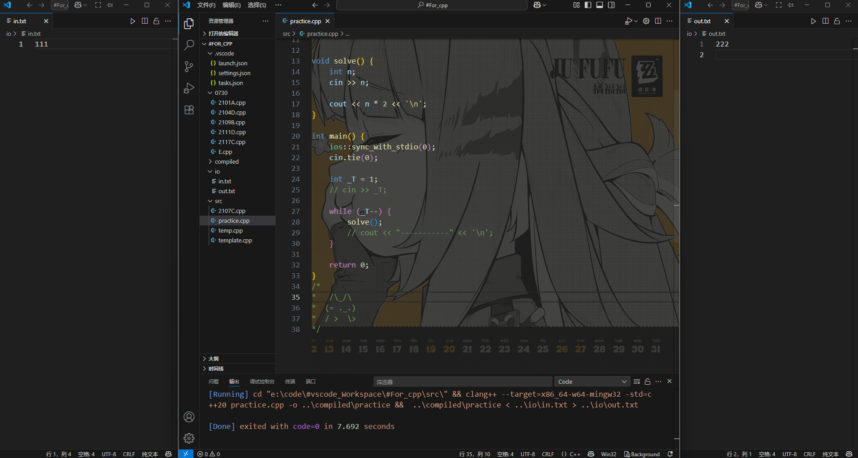This screenshot has width=858, height=458.
Task: Open the Search view in activity bar
Action: (189, 45)
